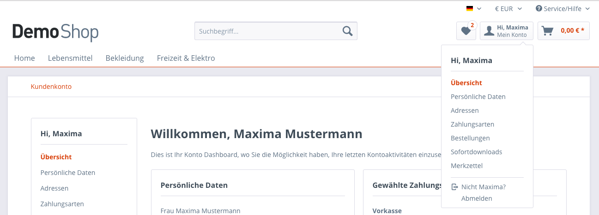599x215 pixels.
Task: Expand the language dropdown arrow
Action: coord(479,8)
